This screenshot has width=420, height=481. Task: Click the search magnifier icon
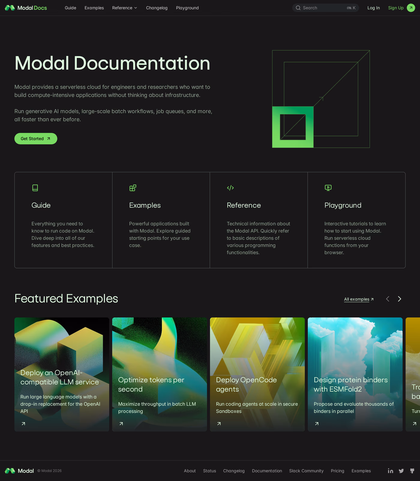(298, 8)
